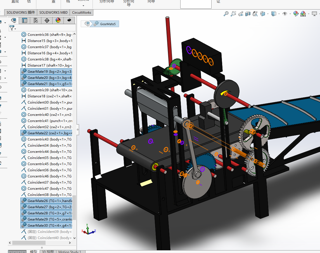Click the tree filter funnel icon
This screenshot has height=253, width=320.
coord(12,28)
